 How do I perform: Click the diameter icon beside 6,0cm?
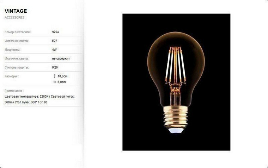(55, 82)
